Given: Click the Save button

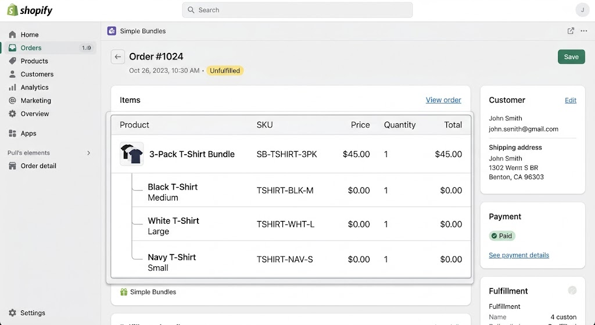Looking at the screenshot, I should pyautogui.click(x=571, y=57).
